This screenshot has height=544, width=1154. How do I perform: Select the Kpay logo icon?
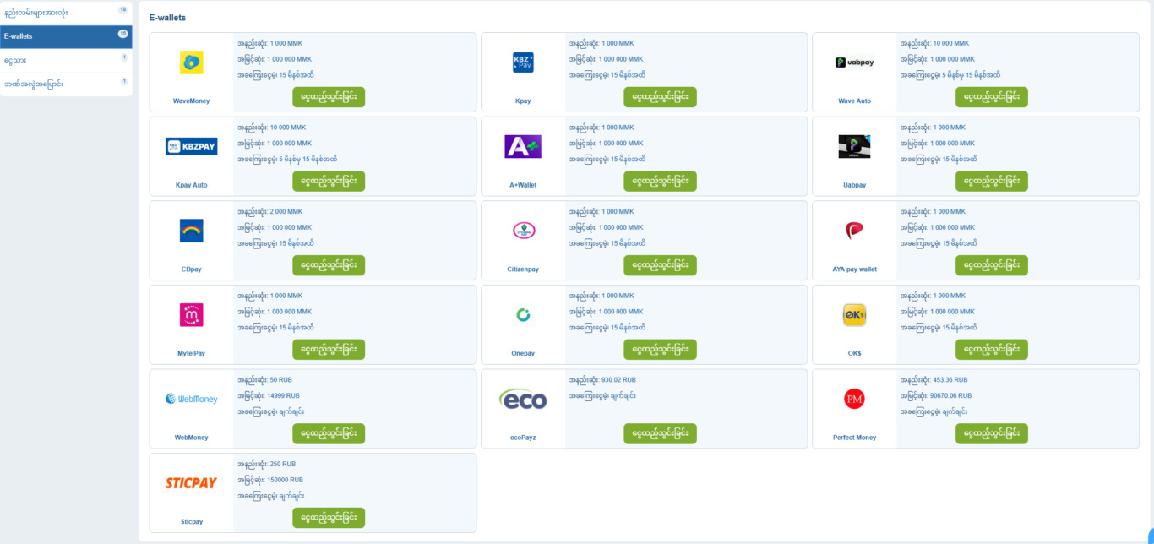pos(523,62)
